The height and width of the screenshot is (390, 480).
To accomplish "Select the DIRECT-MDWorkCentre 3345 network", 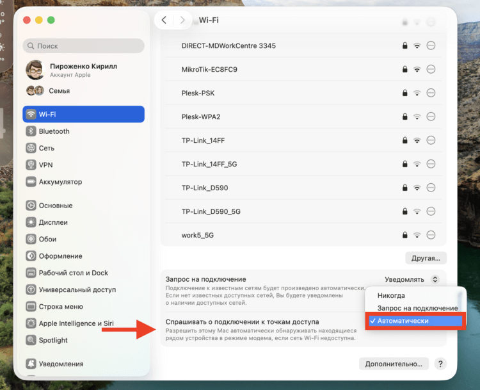I will (x=303, y=45).
